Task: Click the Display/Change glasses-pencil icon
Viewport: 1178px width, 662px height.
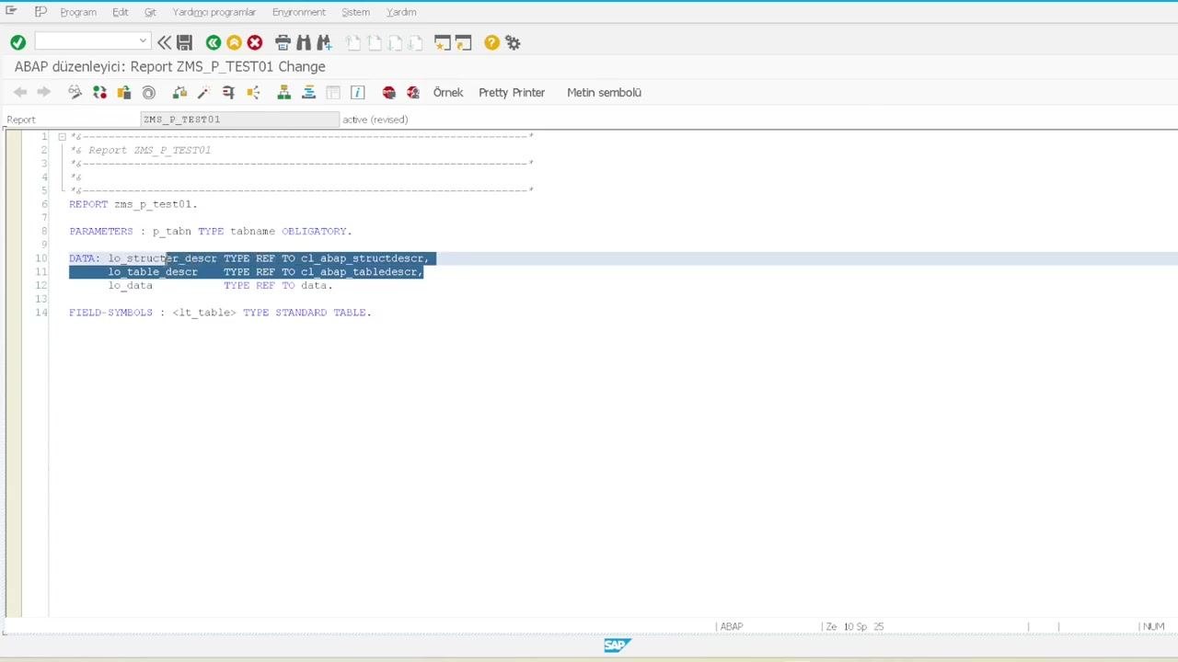Action: point(75,92)
